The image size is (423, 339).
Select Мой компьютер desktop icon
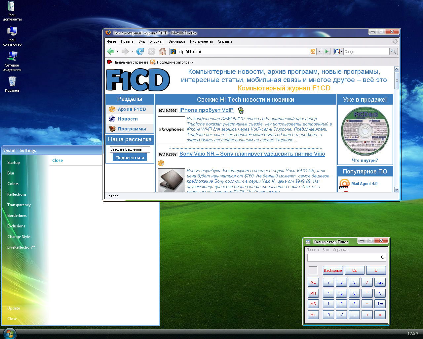[x=12, y=36]
